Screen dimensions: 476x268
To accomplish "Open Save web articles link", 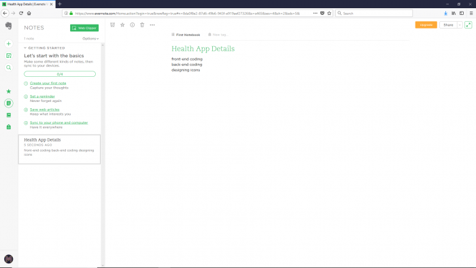I will pos(45,110).
